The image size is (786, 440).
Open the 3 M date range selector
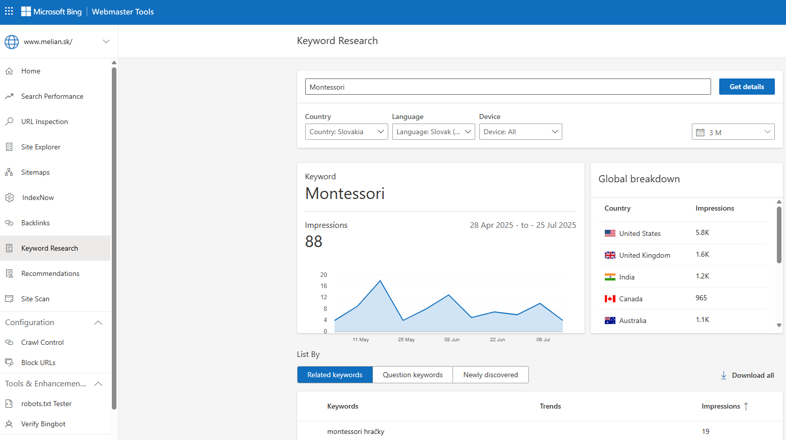click(733, 132)
